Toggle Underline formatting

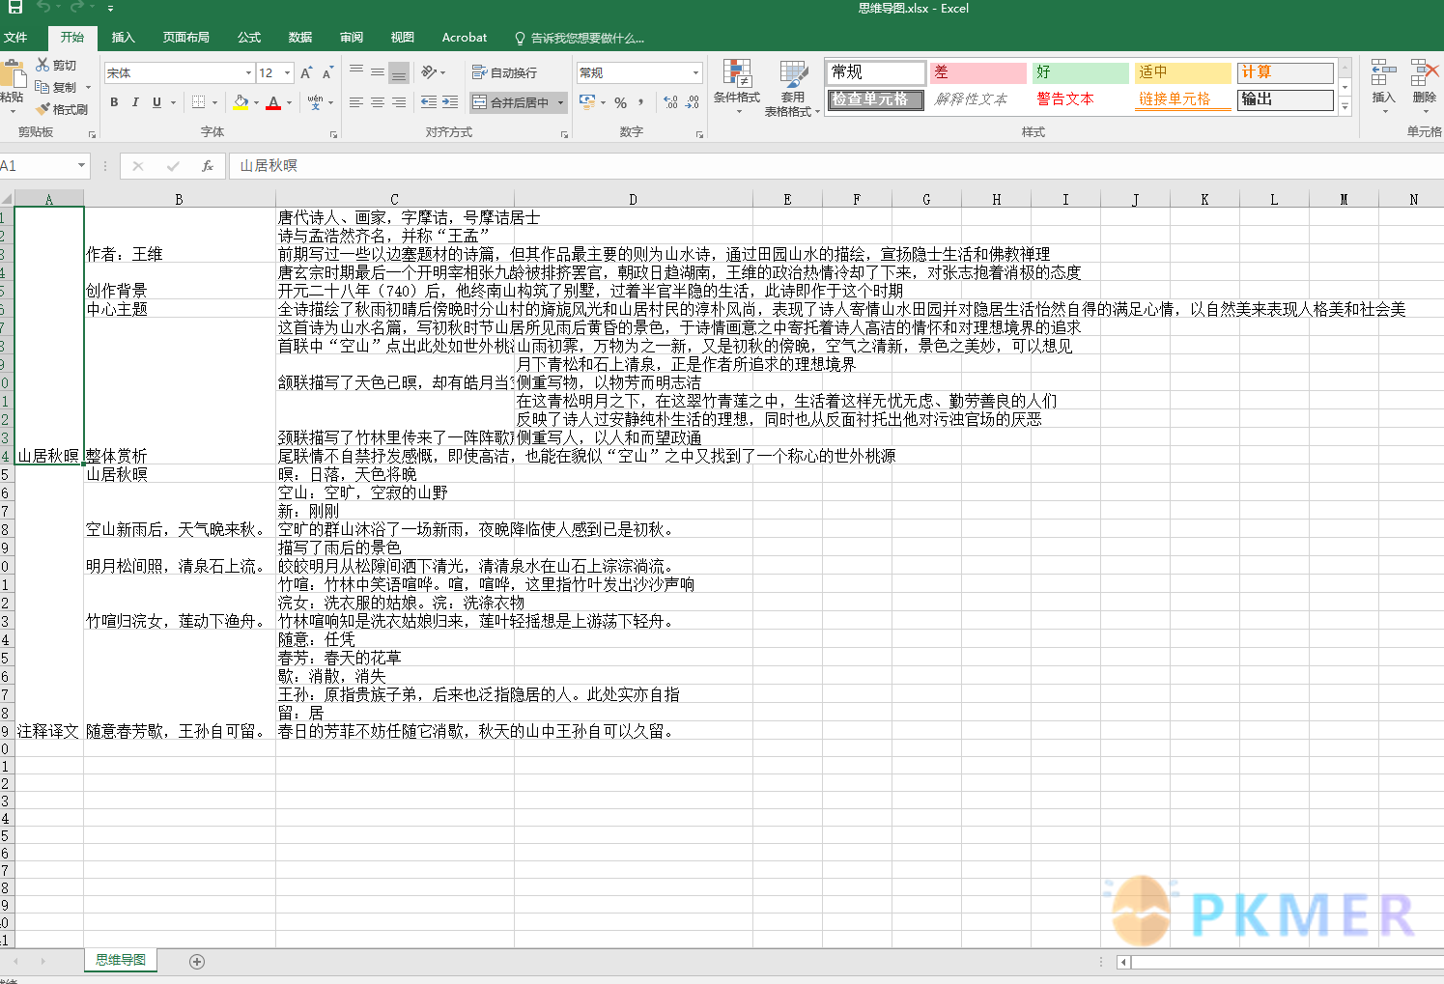tap(156, 102)
